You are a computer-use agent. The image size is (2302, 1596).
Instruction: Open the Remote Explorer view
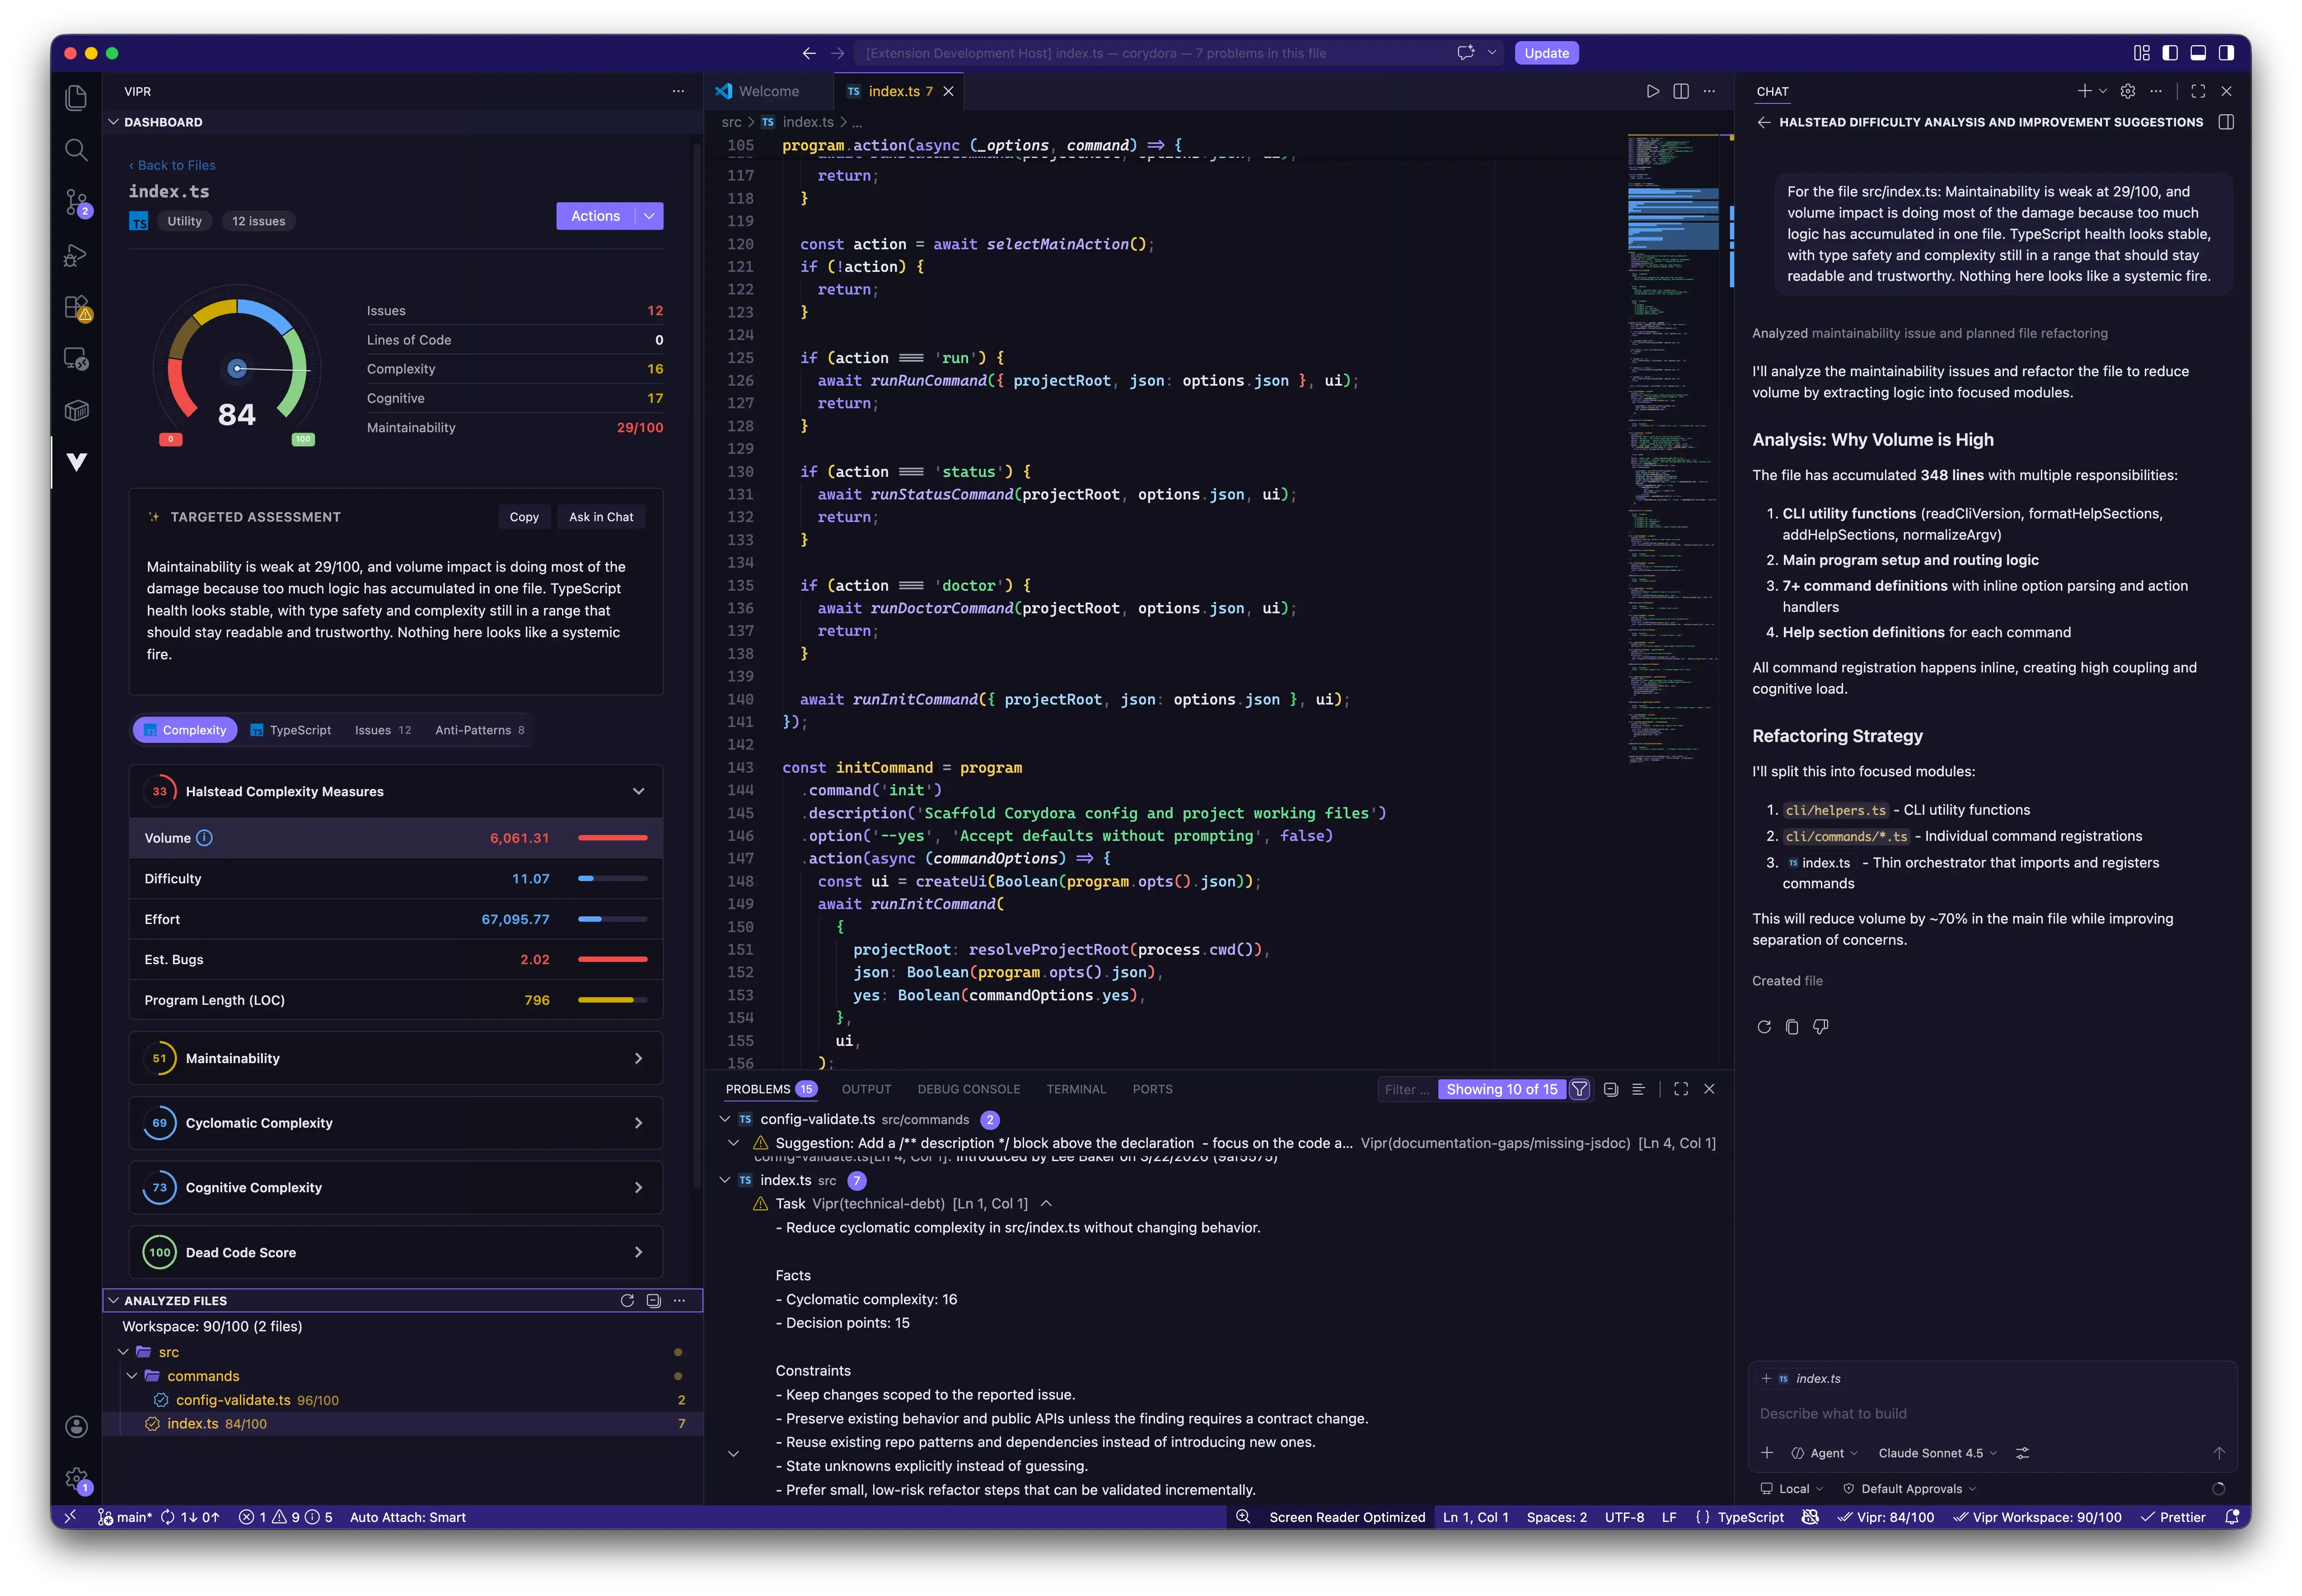coord(76,359)
